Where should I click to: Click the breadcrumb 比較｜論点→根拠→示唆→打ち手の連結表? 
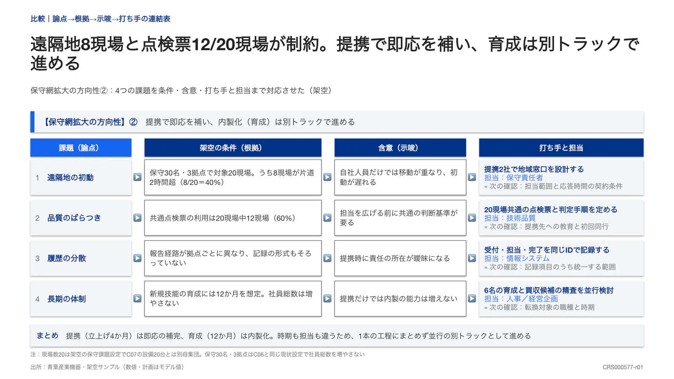click(x=100, y=19)
